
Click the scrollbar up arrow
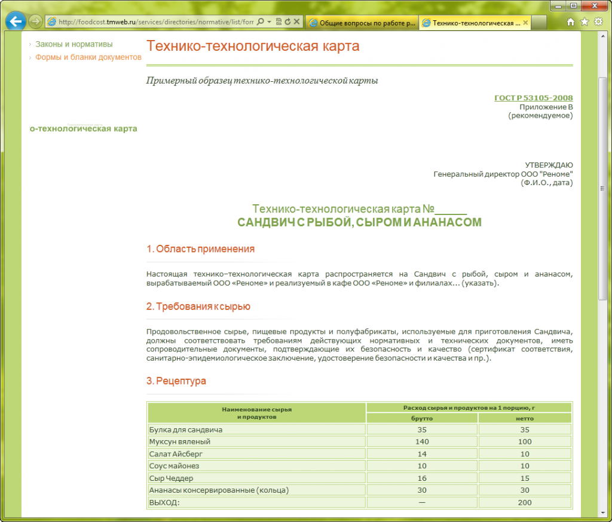(603, 36)
